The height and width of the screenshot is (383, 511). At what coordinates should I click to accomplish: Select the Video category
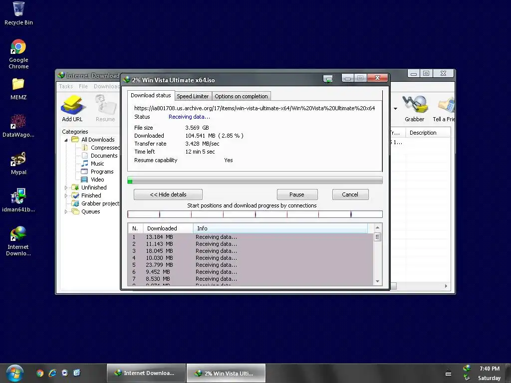coord(93,180)
